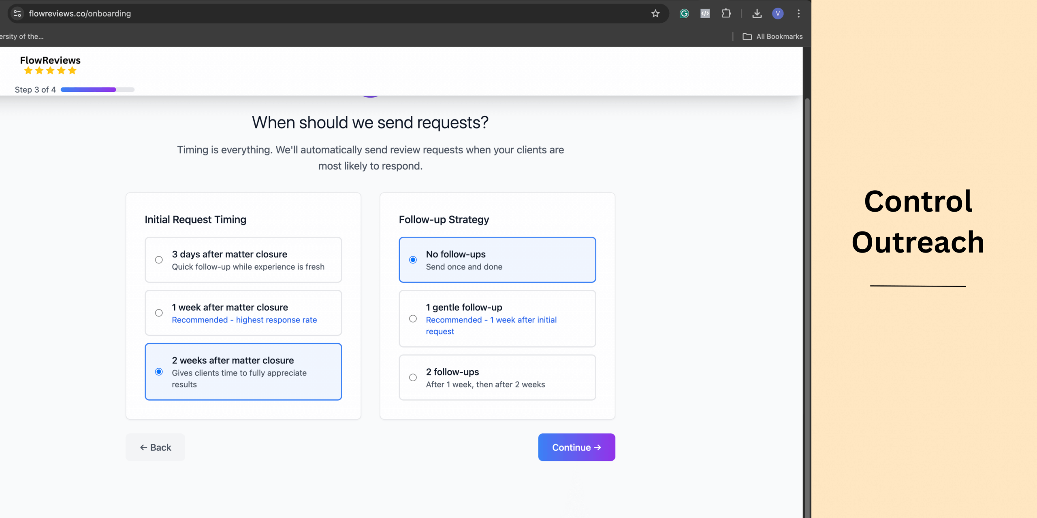This screenshot has height=518, width=1037.
Task: Bookmark this page with the star icon
Action: click(655, 13)
